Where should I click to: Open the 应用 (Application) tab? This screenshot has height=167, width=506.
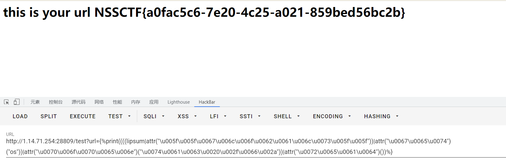[x=154, y=102]
